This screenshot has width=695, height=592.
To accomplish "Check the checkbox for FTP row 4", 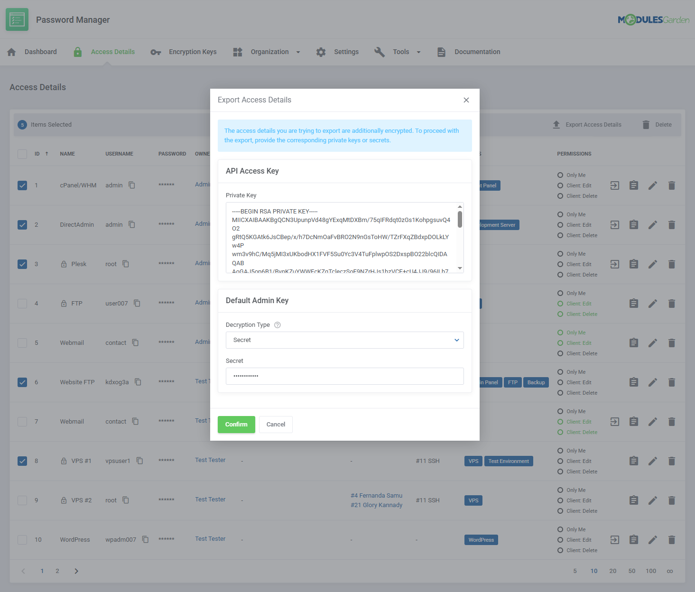I will pos(22,304).
